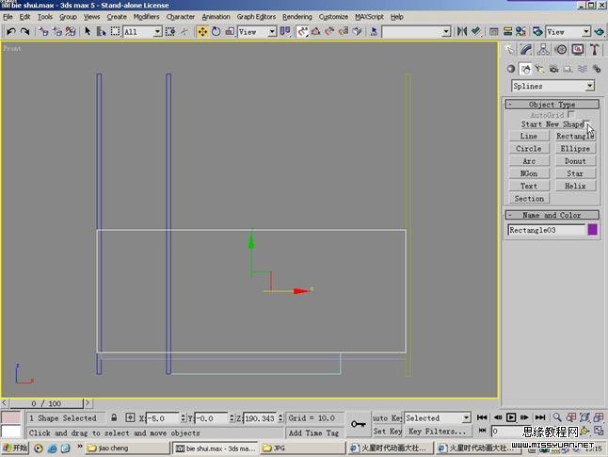Screen dimensions: 608x457
Task: Open the Named Selection Sets dropdown
Action: click(447, 32)
